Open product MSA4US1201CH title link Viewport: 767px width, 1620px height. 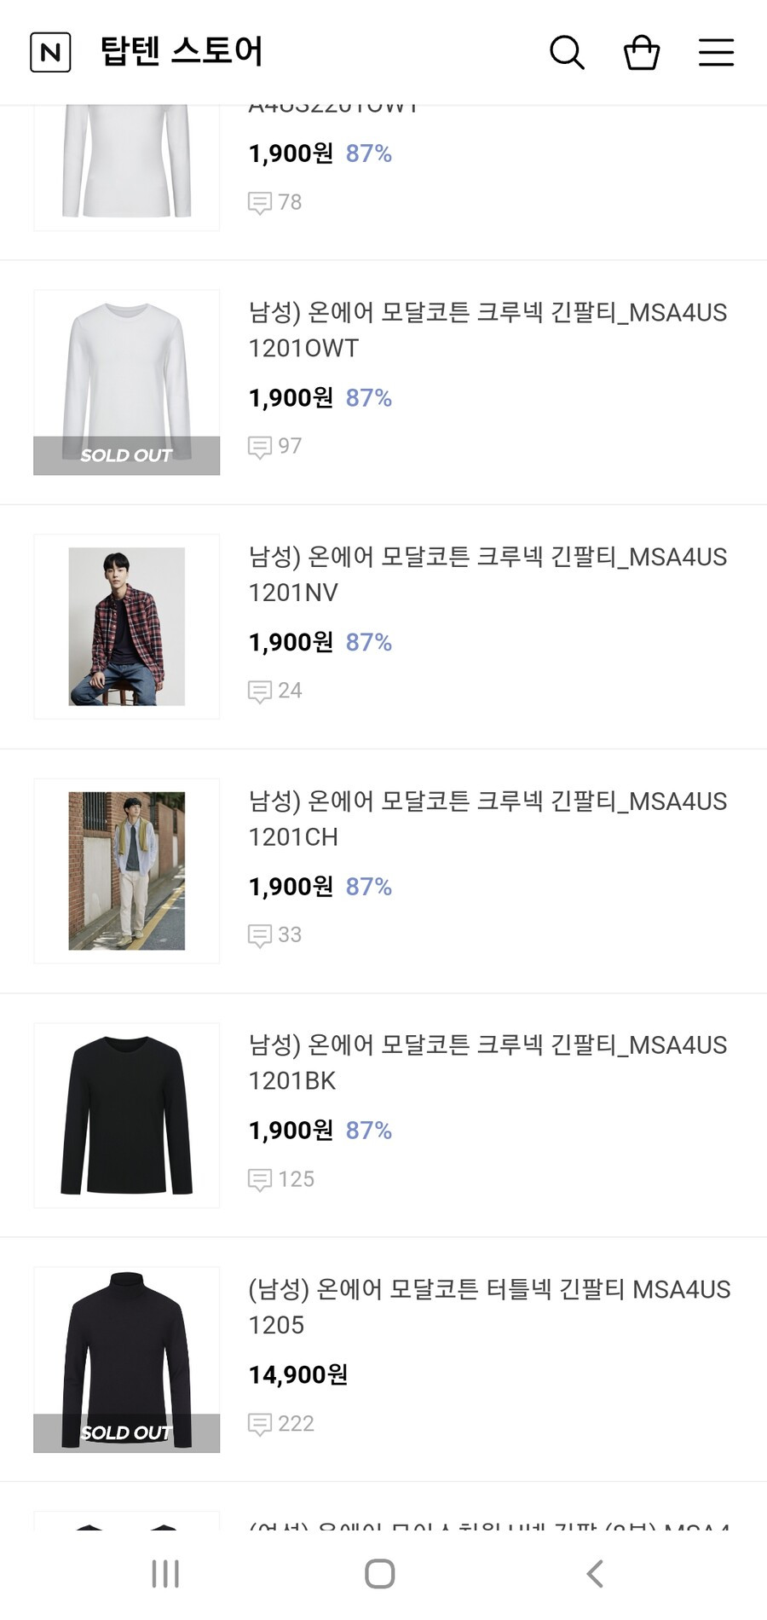(487, 819)
